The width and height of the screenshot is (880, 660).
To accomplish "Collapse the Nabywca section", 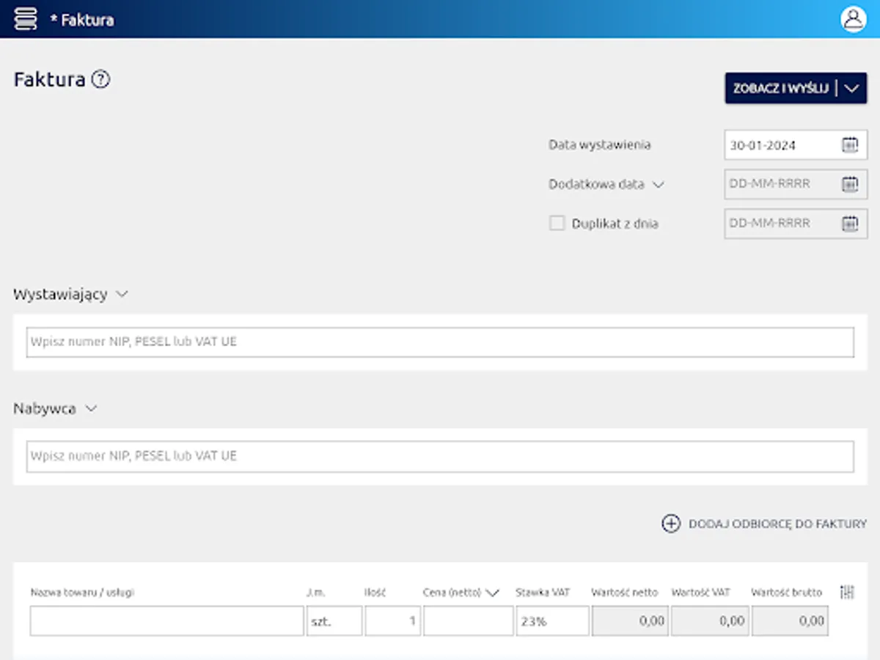I will click(x=91, y=408).
